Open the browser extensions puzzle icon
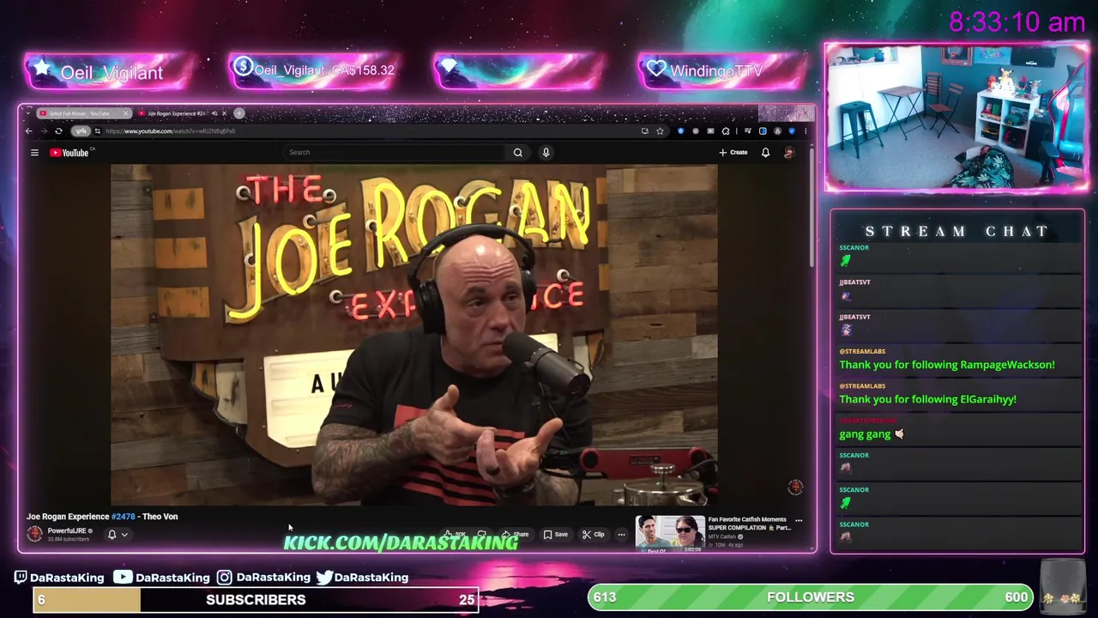This screenshot has height=618, width=1098. point(726,131)
